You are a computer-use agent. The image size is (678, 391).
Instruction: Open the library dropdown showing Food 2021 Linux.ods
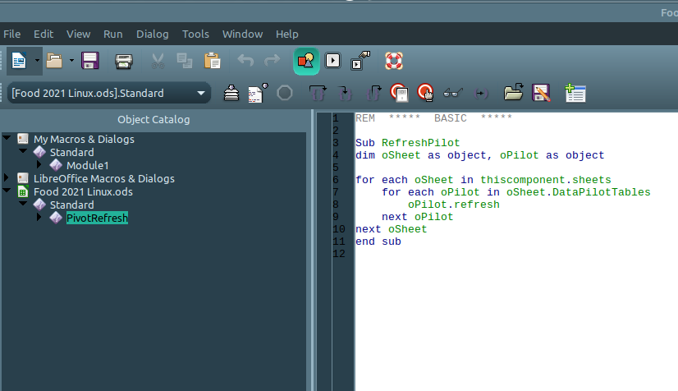point(200,94)
